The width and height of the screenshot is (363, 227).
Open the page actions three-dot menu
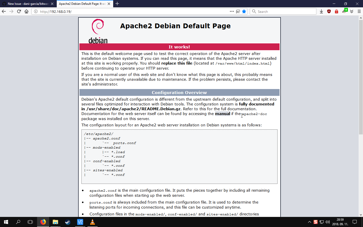pyautogui.click(x=232, y=11)
